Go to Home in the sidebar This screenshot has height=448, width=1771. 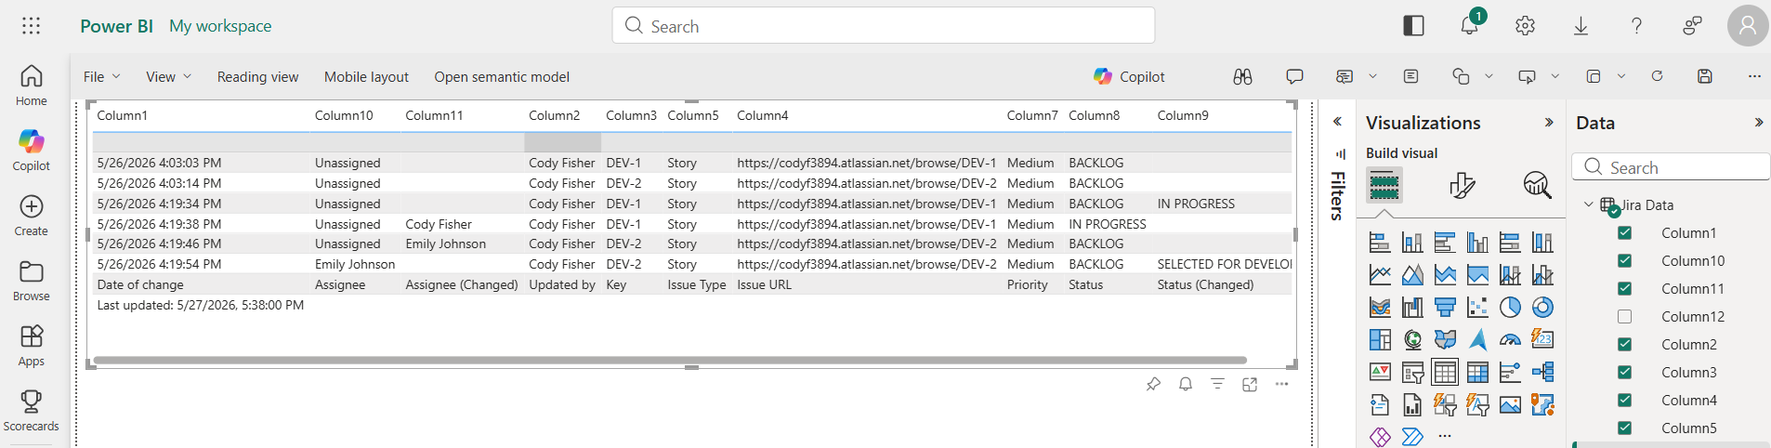click(31, 86)
